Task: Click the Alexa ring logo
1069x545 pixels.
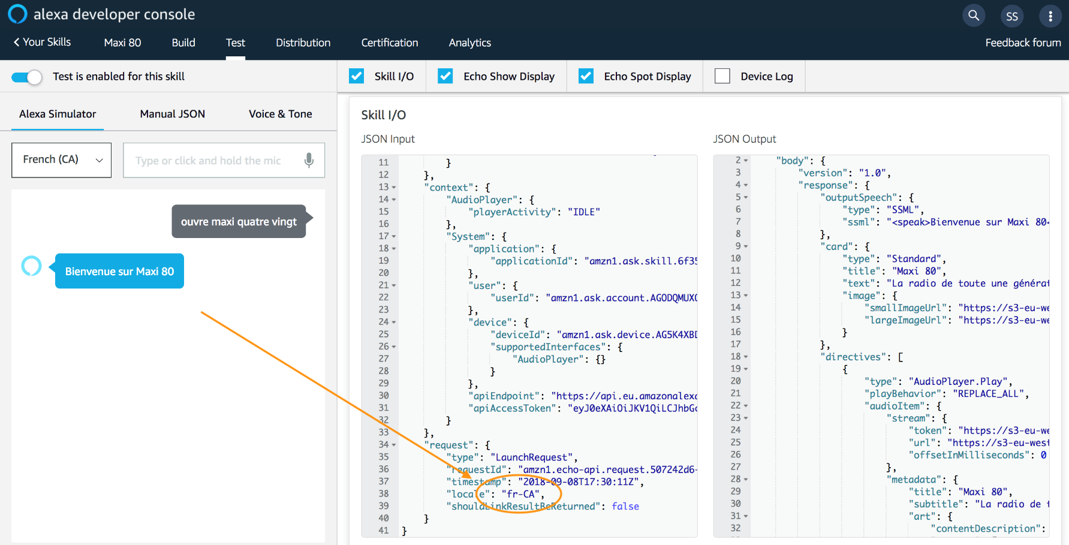Action: 17,14
